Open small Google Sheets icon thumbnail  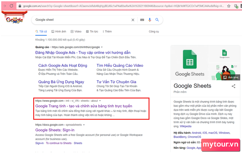click(225, 54)
